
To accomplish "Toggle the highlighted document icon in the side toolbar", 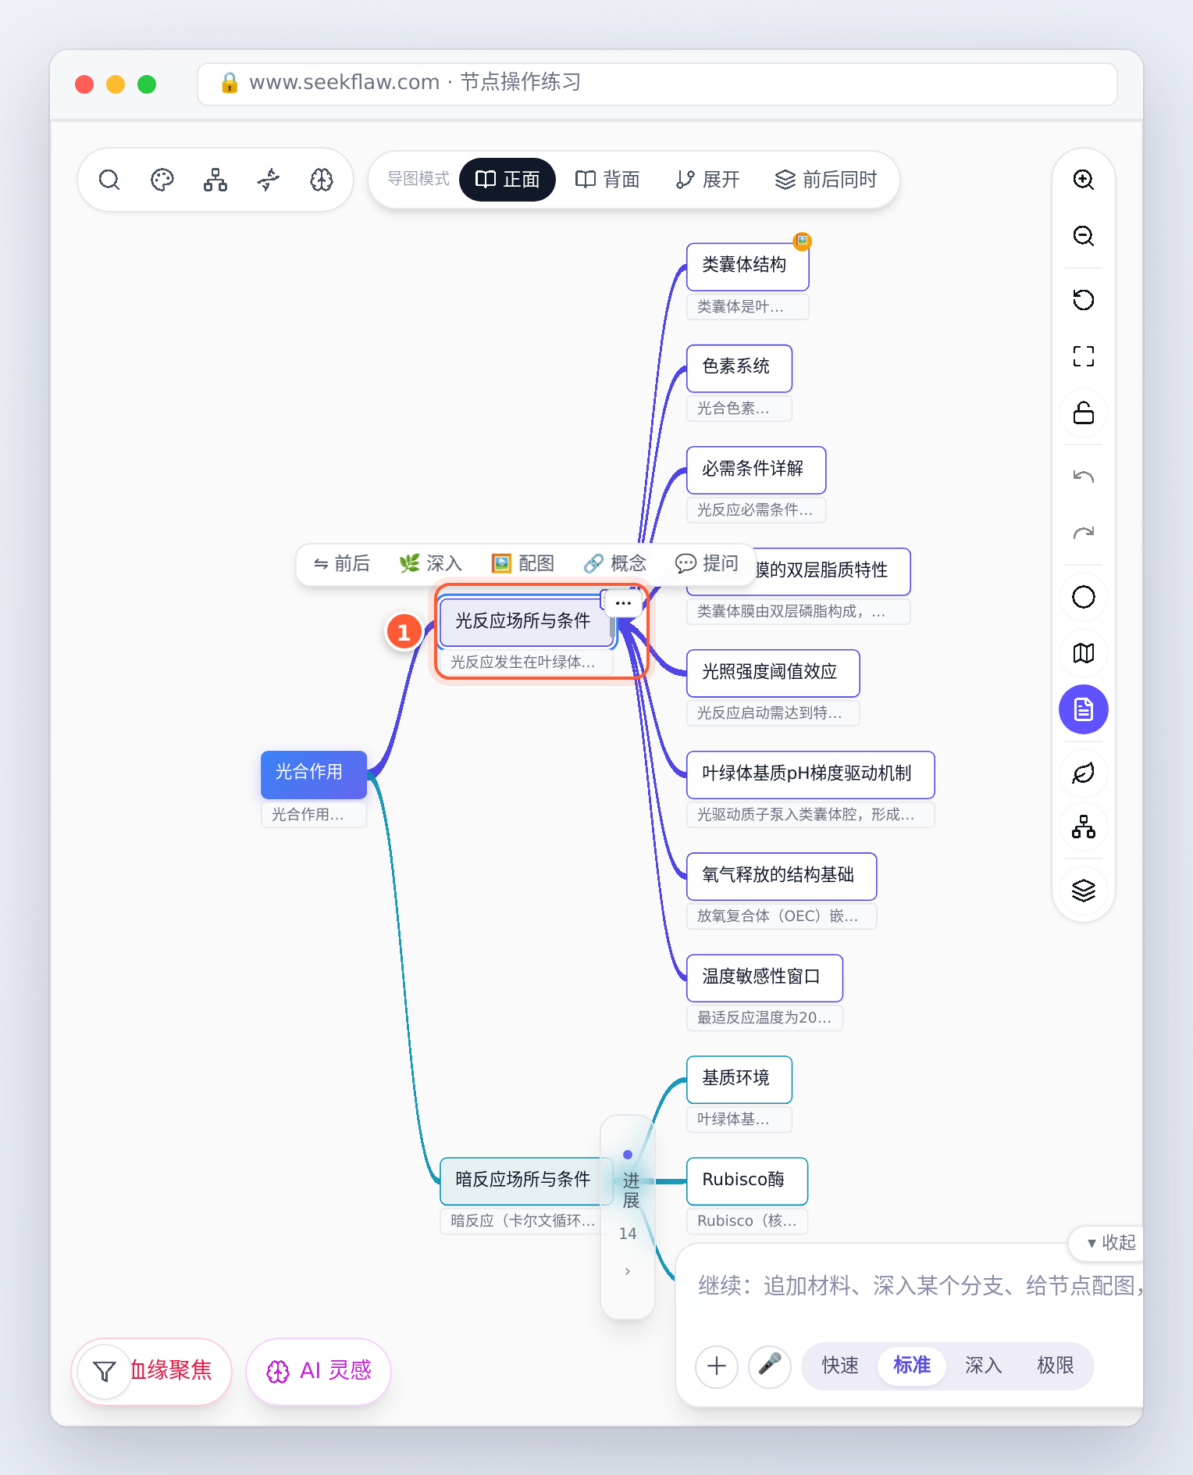I will (x=1084, y=709).
